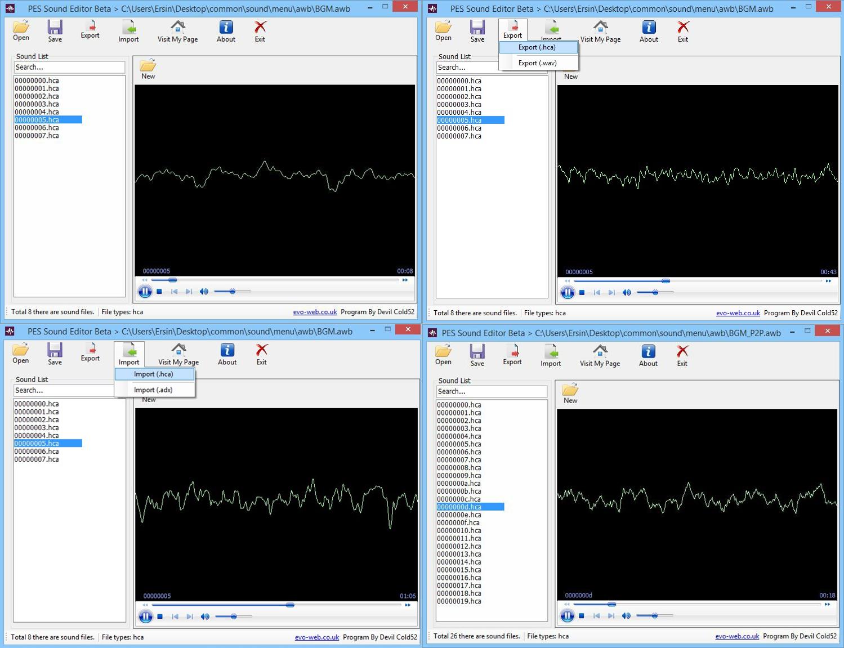Viewport: 844px width, 648px height.
Task: Open the Import dropdown in the BGM_P2P.awb window
Action: (x=550, y=355)
